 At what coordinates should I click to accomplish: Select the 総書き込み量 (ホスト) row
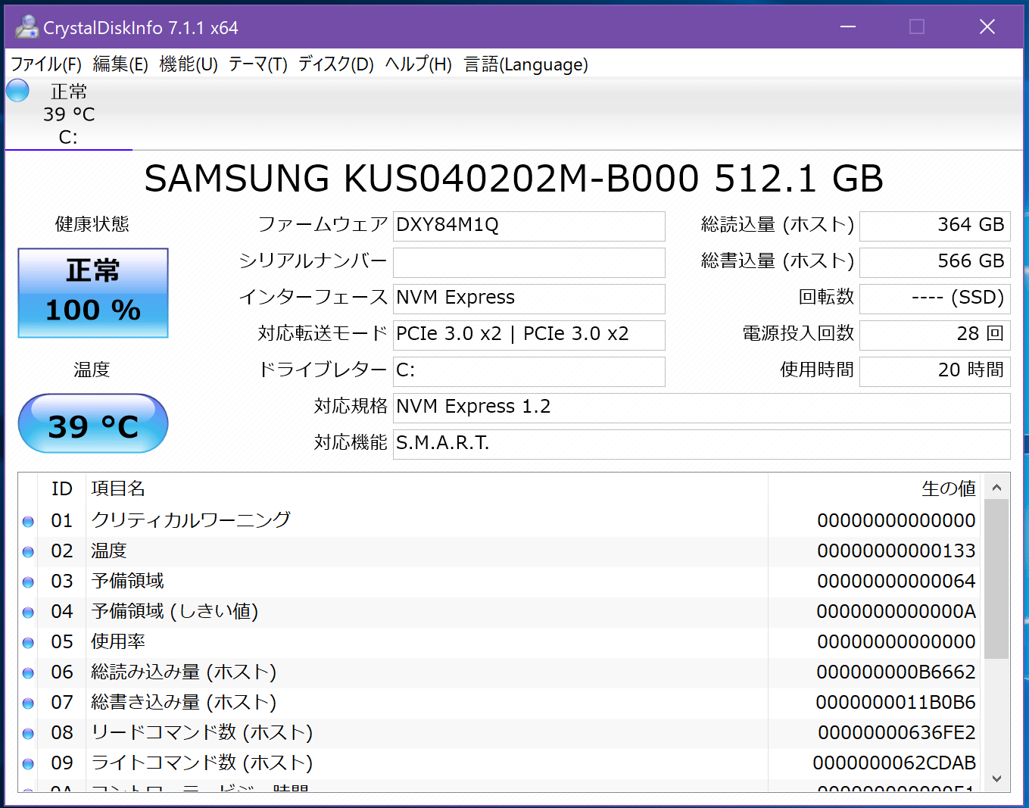[500, 703]
